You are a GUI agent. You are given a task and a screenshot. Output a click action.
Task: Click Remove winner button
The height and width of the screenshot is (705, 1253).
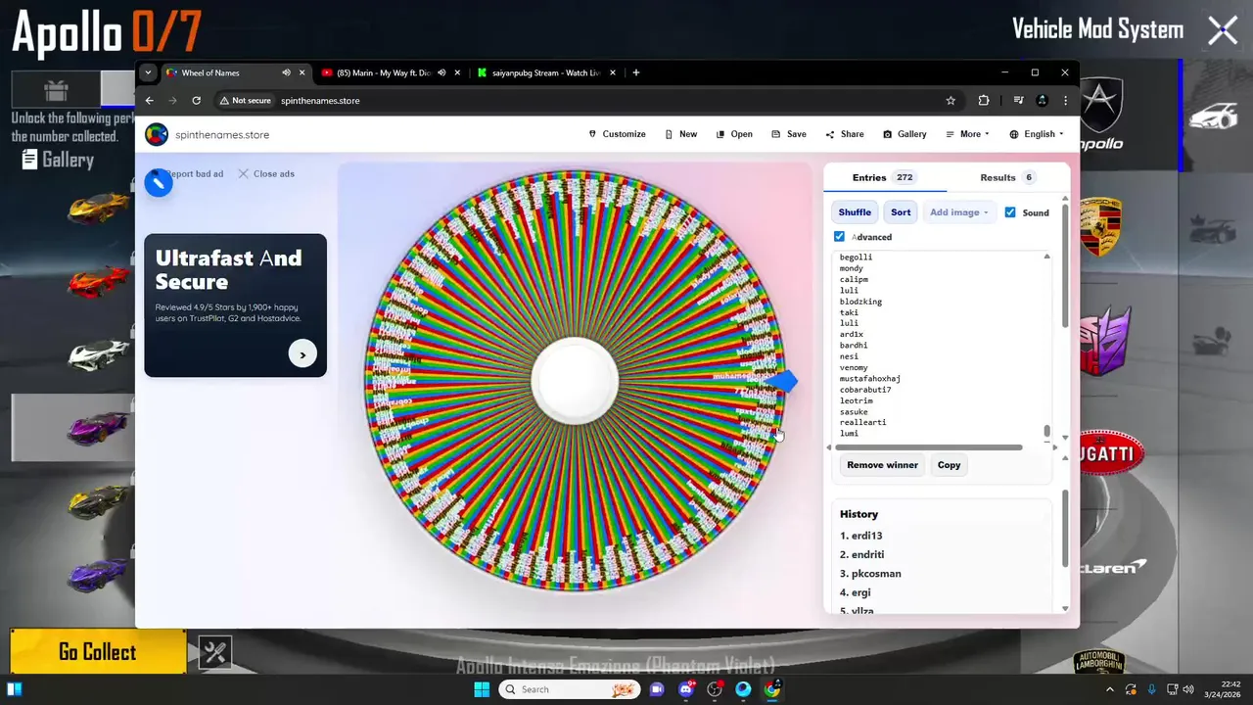pos(882,465)
